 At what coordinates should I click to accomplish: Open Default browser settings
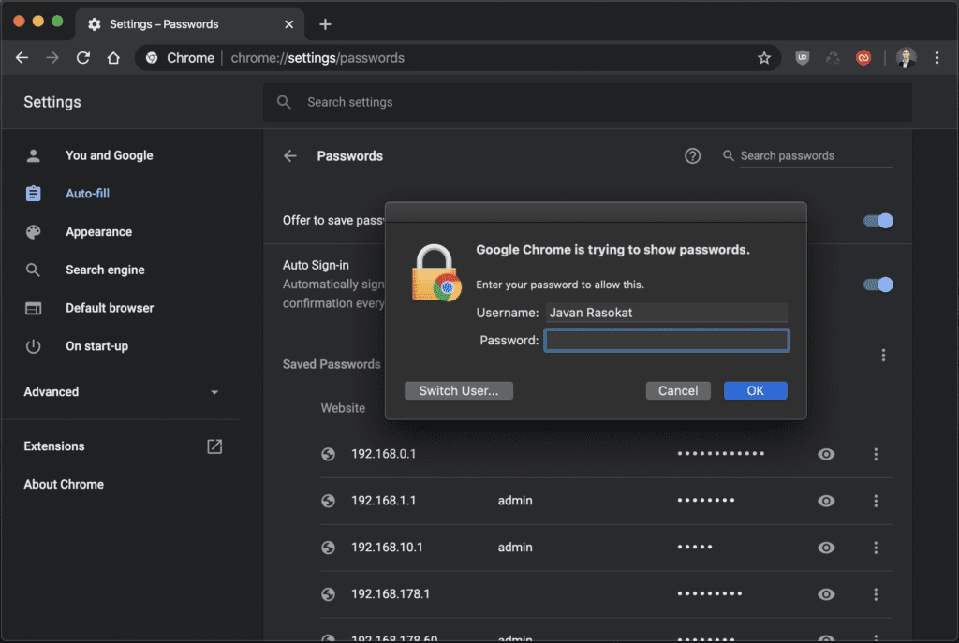tap(110, 308)
